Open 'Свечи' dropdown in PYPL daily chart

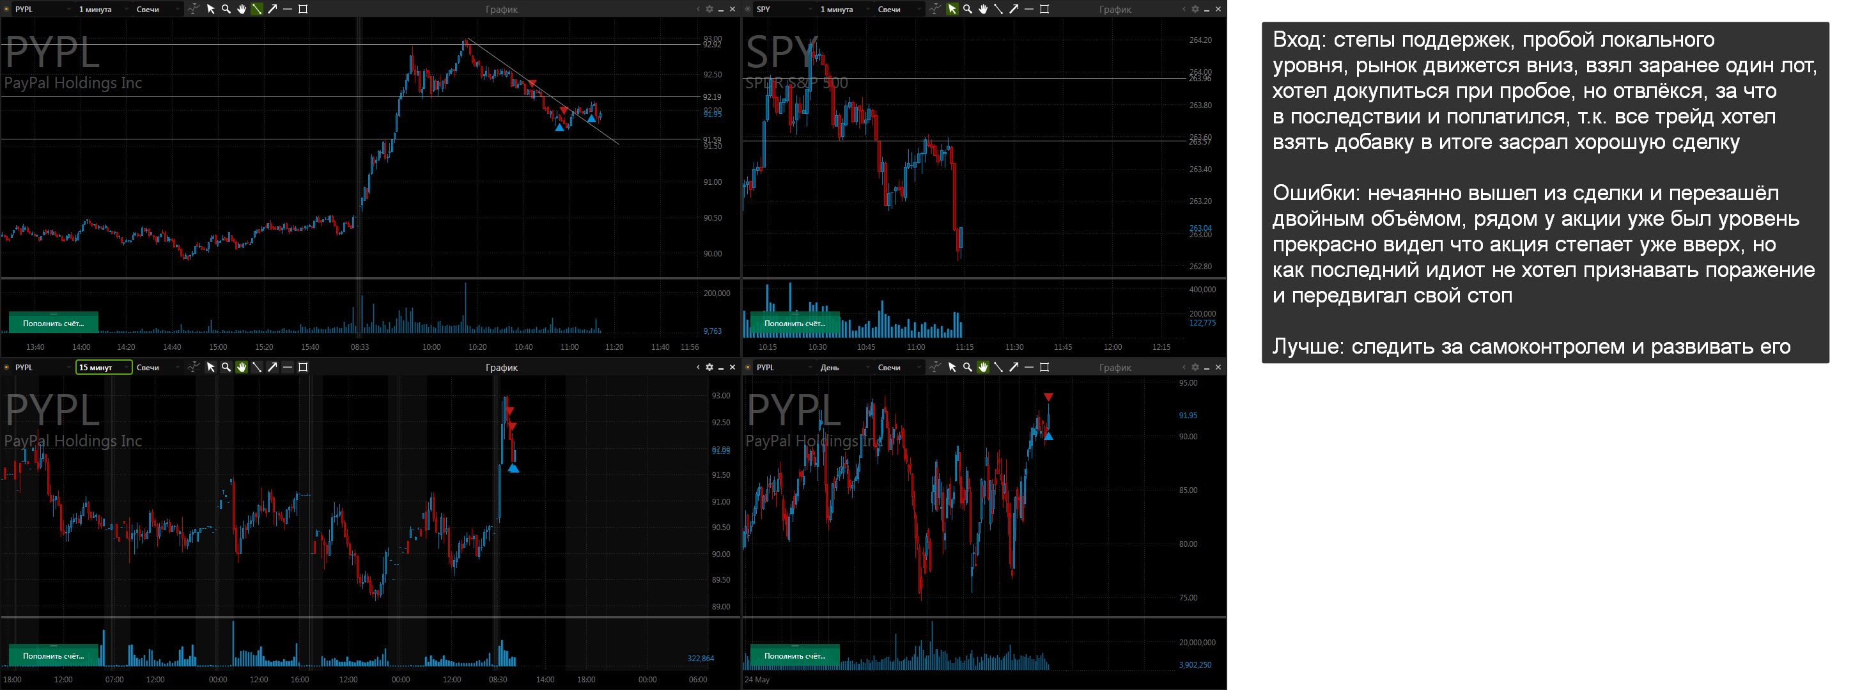899,367
